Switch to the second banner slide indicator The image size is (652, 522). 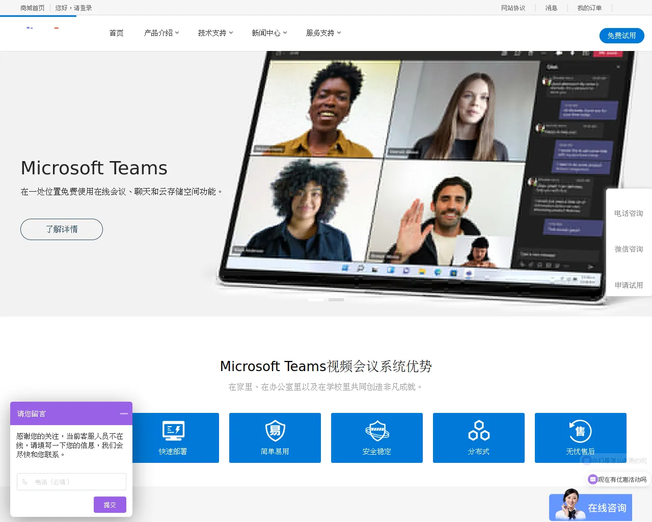coord(336,300)
